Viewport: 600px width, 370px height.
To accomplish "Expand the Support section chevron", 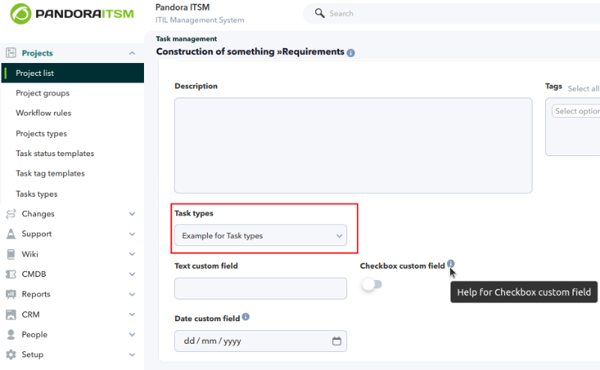I will (x=132, y=234).
